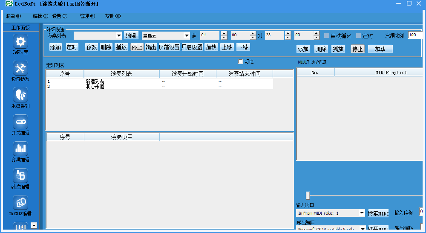
Task: Open the 变频编辑 bar chart icon
Action: tap(20, 149)
